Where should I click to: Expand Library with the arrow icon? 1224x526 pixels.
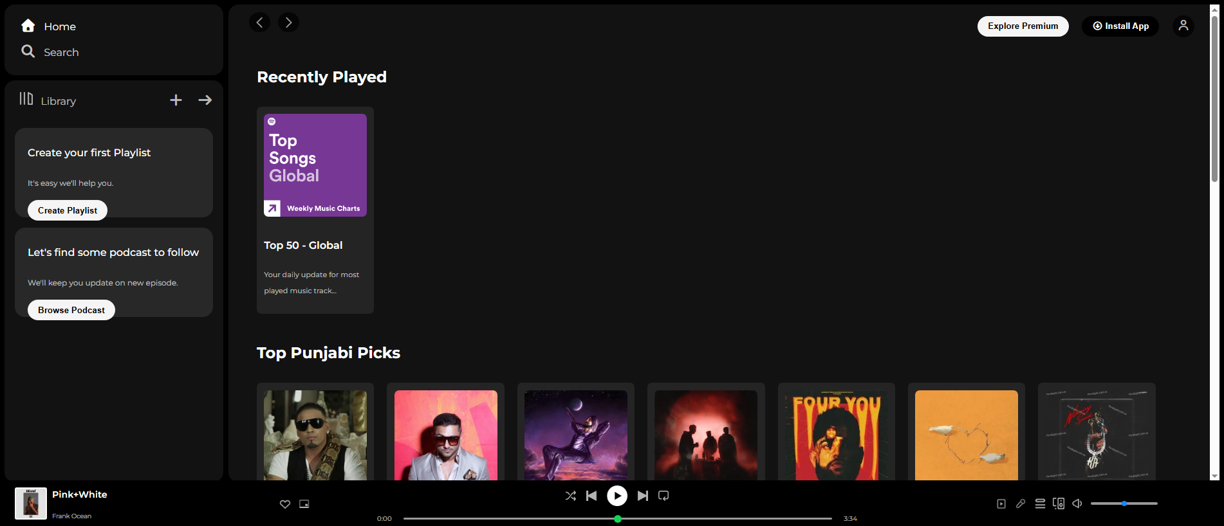point(205,100)
